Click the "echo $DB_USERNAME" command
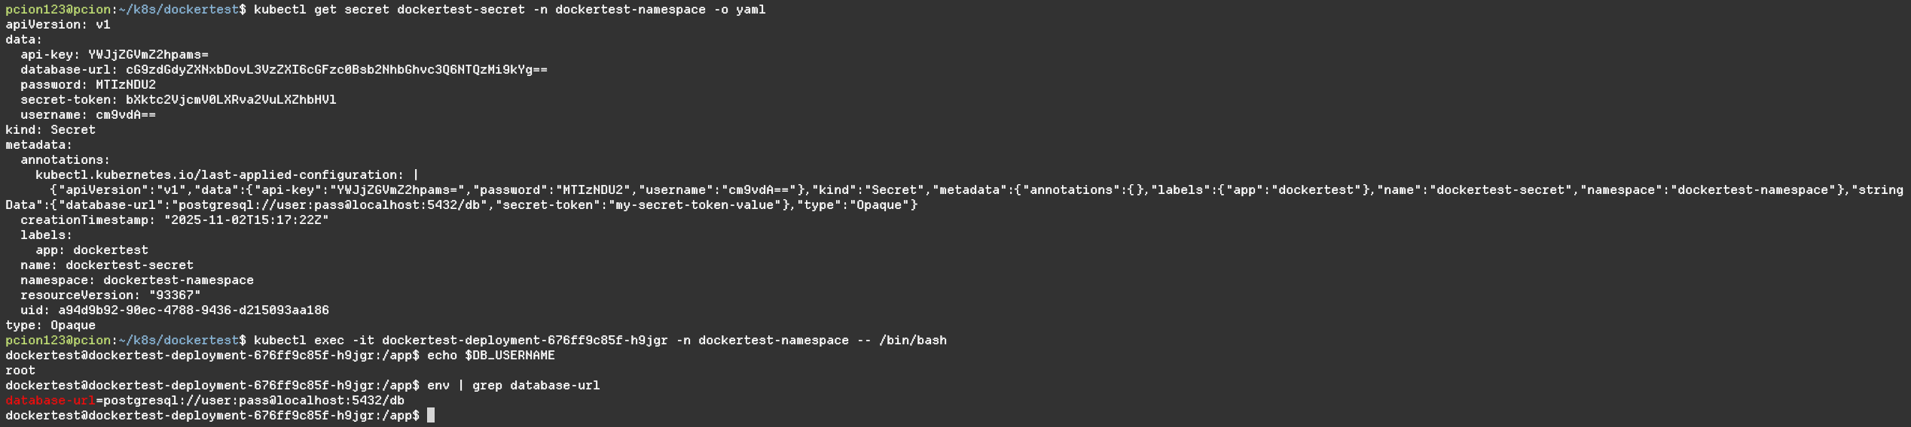The width and height of the screenshot is (1911, 427). [x=490, y=356]
